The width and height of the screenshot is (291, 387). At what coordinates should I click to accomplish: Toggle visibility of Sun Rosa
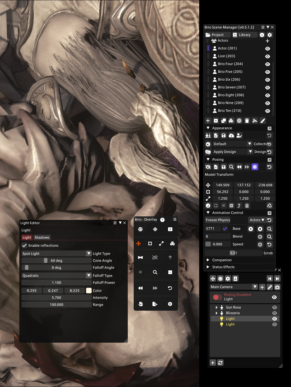275,307
